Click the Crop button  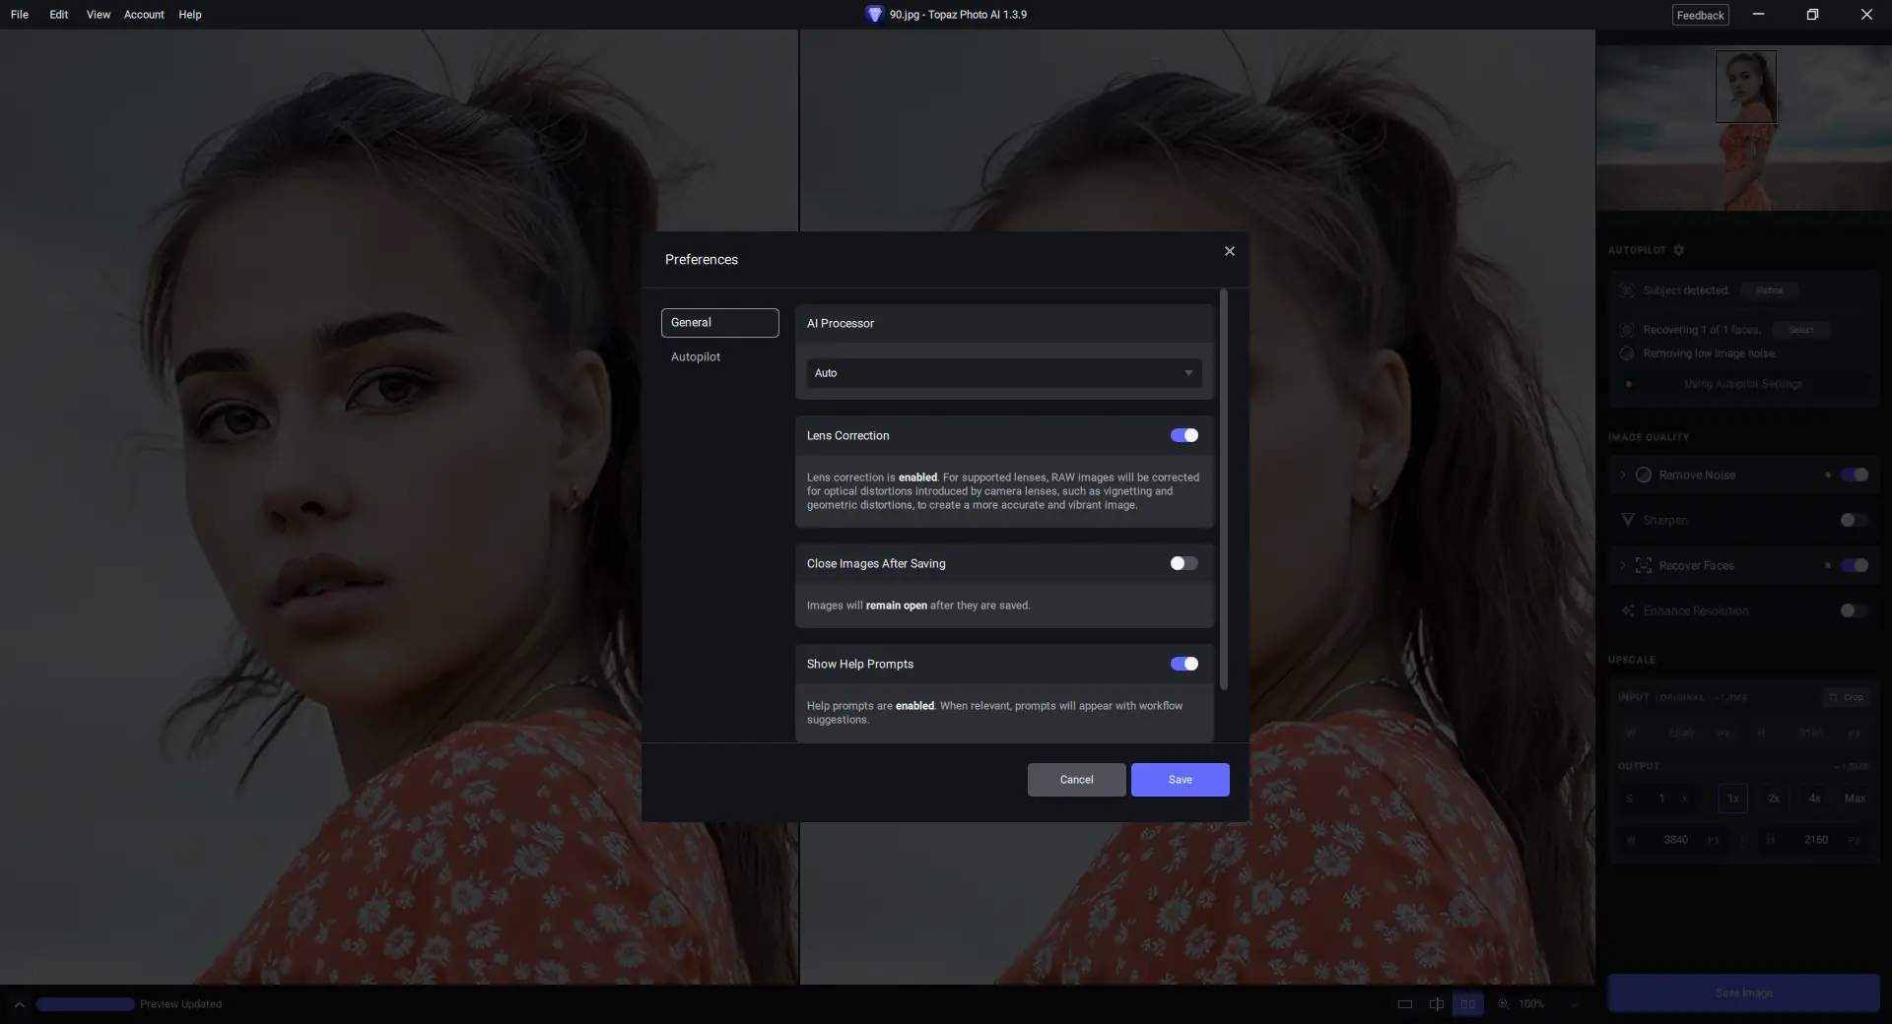1847,697
